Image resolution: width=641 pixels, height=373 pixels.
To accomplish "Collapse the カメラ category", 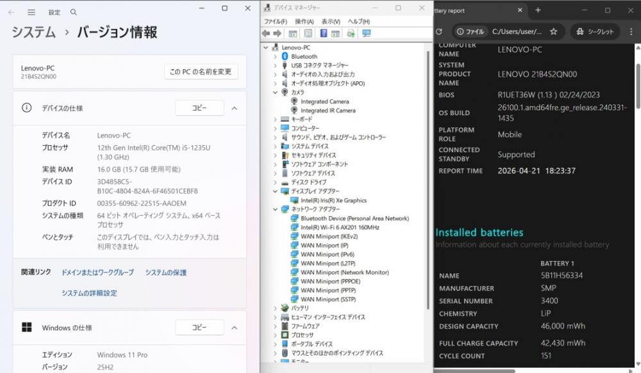I will [275, 92].
